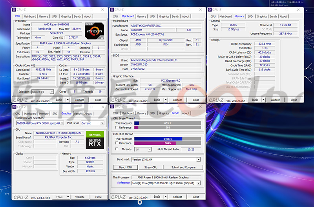The height and width of the screenshot is (207, 314).
Task: Click the GPU memory Size value 6 GBytes
Action: [90, 158]
